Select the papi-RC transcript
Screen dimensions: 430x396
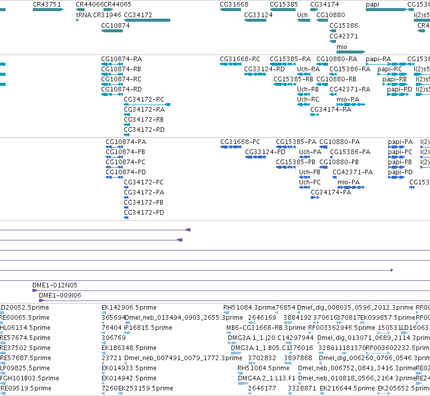coord(393,74)
